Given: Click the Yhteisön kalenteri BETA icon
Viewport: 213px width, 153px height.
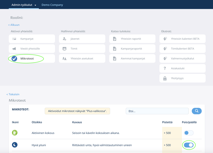Looking at the screenshot, I should pos(165,39).
